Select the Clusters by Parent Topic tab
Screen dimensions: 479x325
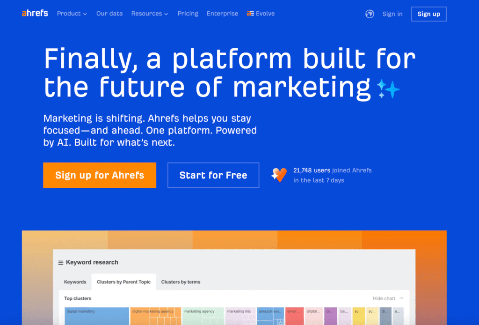coord(123,282)
